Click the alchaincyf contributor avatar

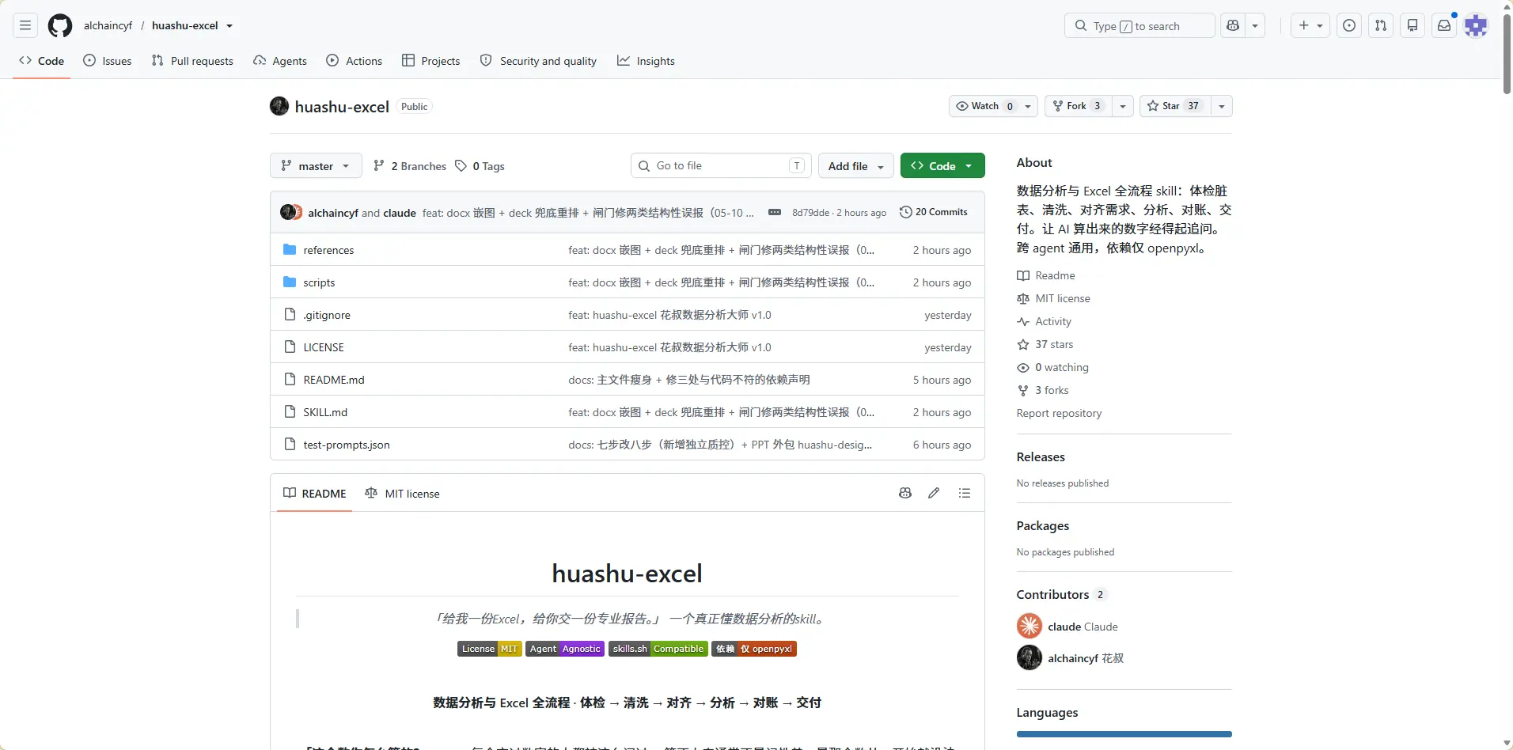(x=1030, y=657)
